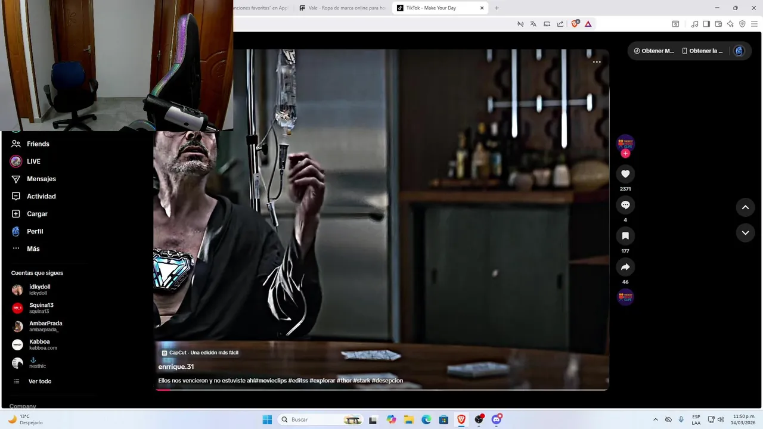Open the Brave VPN shield icon
Screen dimensions: 763x429
pos(742,24)
